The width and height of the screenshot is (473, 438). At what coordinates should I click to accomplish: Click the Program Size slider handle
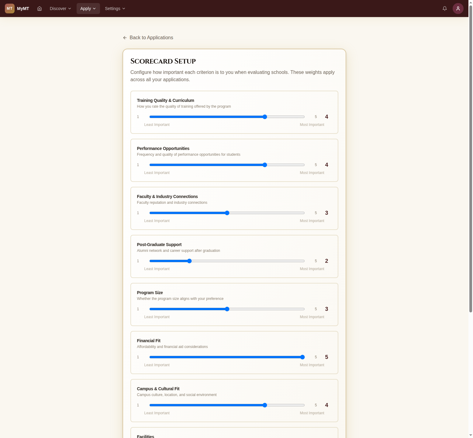point(227,309)
